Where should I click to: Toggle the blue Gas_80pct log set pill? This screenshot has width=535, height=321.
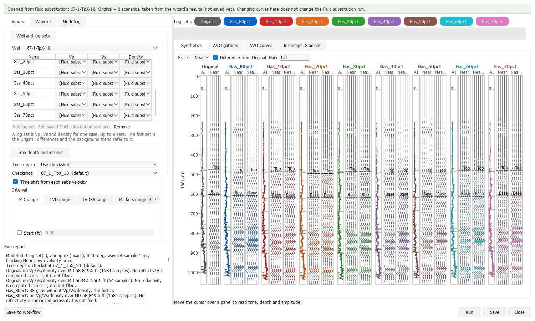pyautogui.click(x=240, y=21)
